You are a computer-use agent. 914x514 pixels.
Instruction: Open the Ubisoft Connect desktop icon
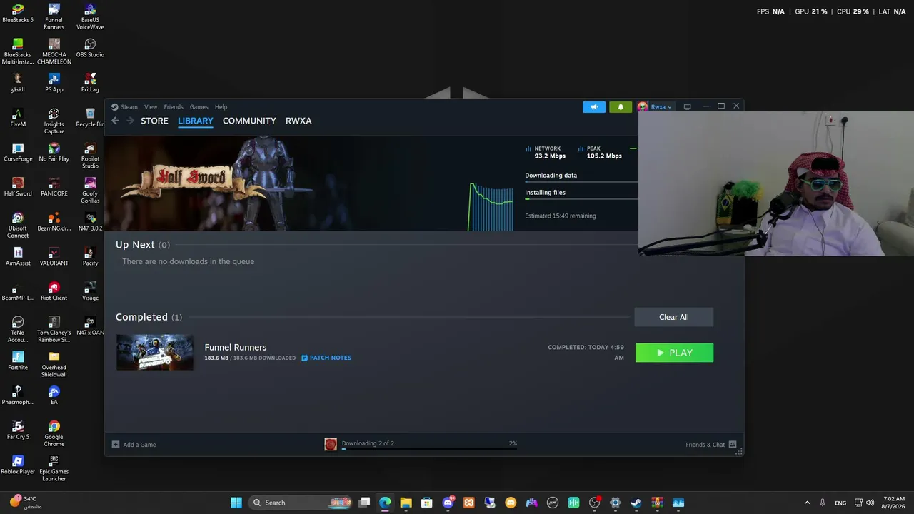pyautogui.click(x=18, y=226)
